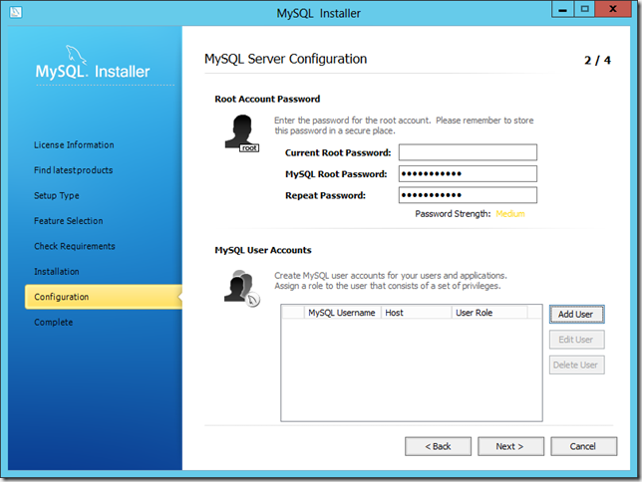The height and width of the screenshot is (482, 642).
Task: Click the MySQL user accounts icon
Action: tap(240, 288)
